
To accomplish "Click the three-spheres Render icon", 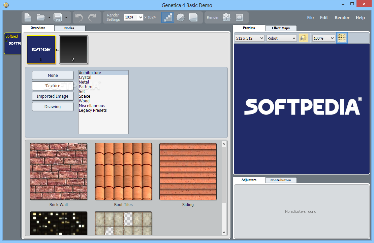I will point(226,17).
